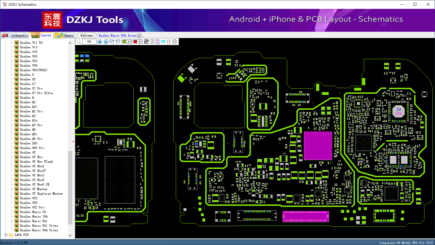Viewport: 435px width, 245px height.
Task: Toggle the Omega symbol toolbar icon
Action: point(169,41)
